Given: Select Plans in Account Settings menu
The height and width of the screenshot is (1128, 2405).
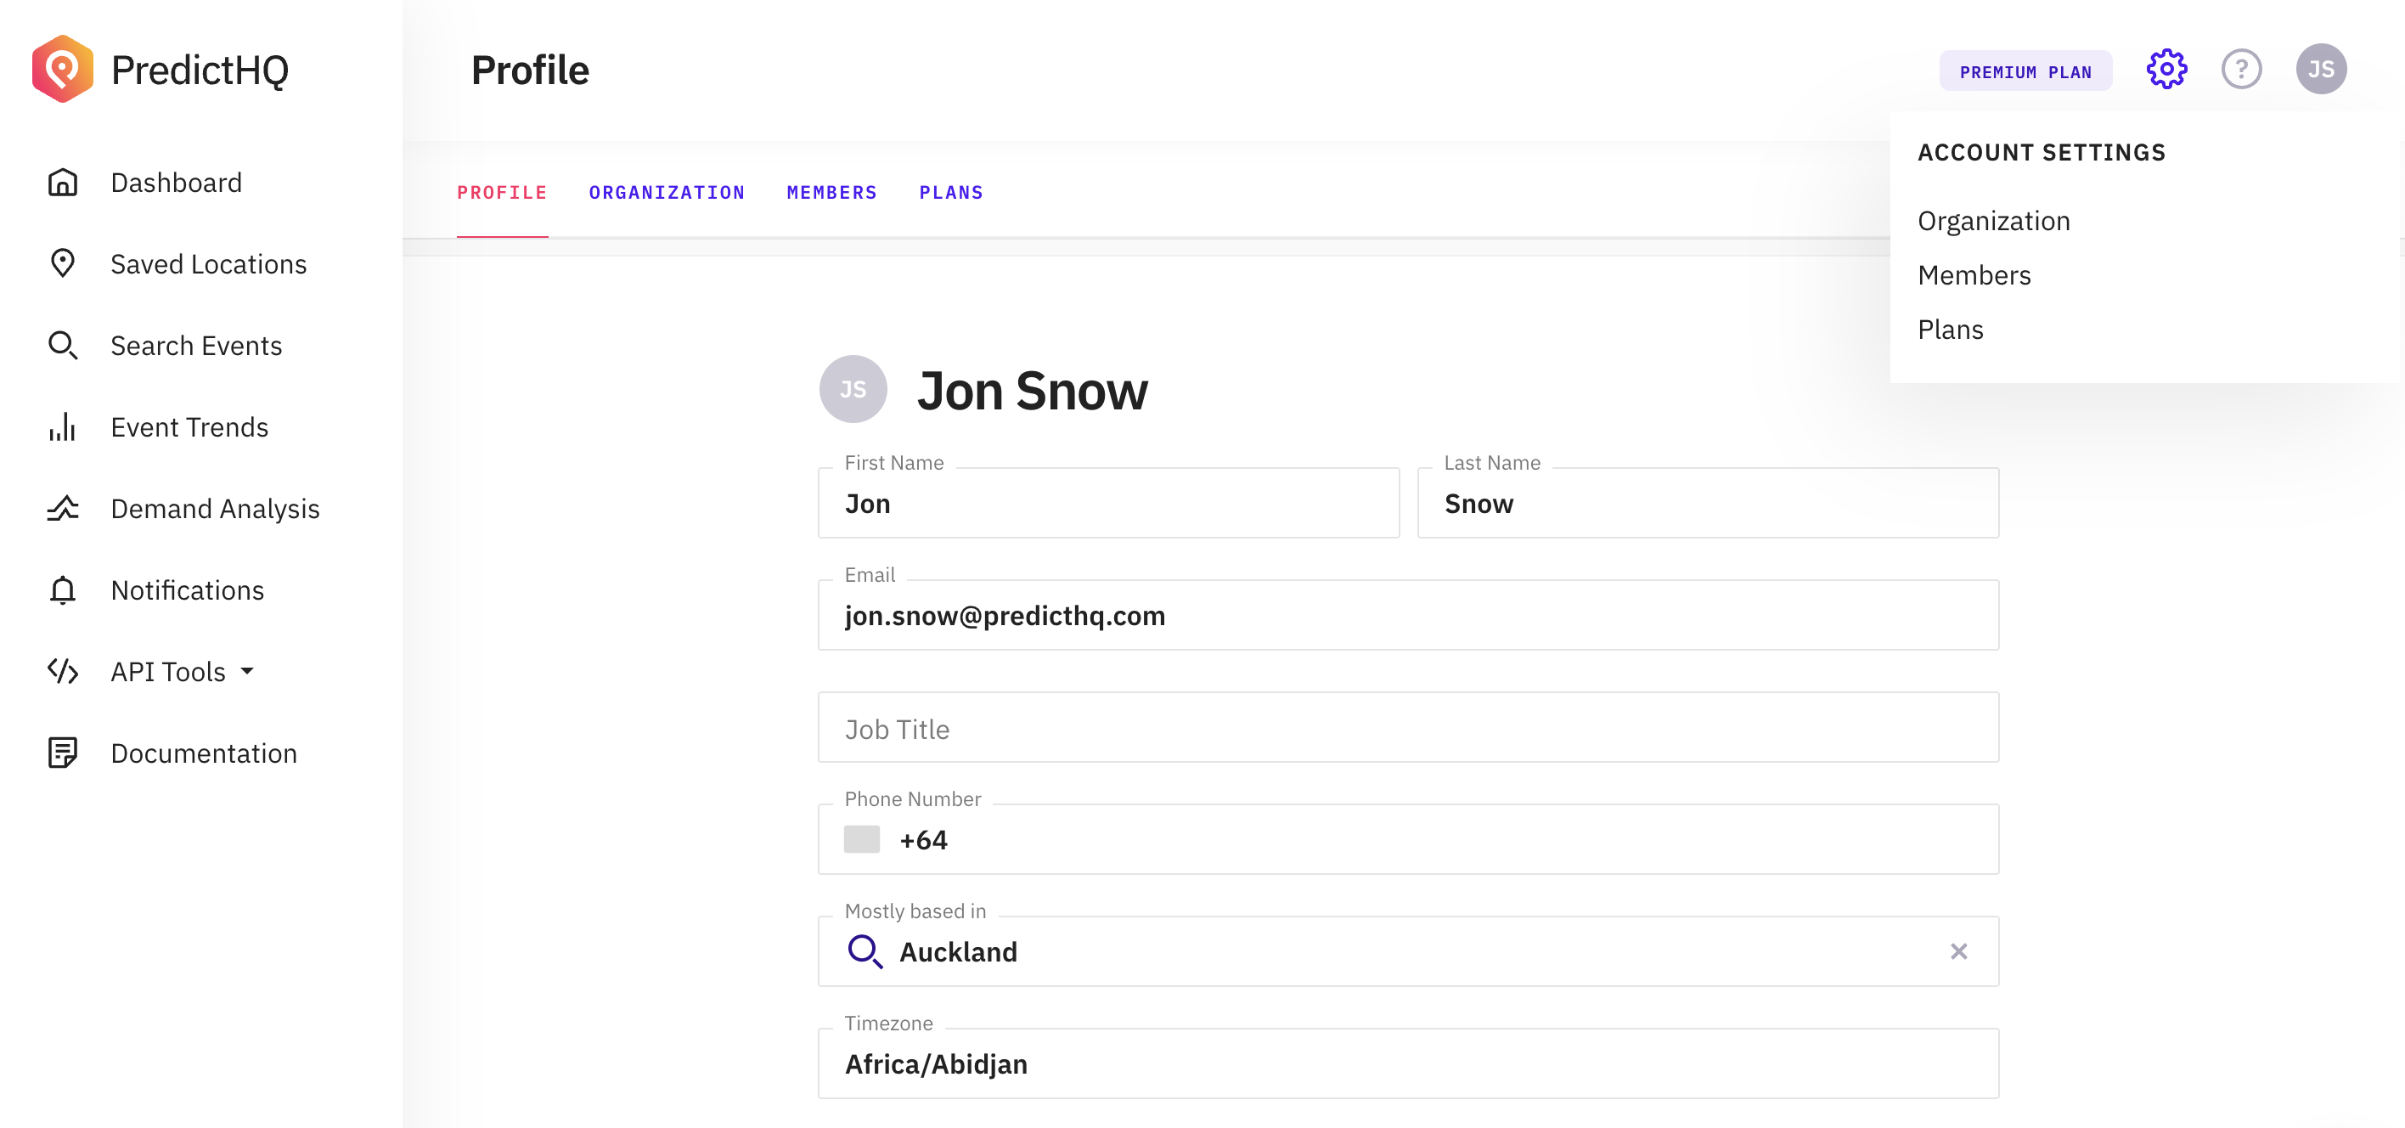Looking at the screenshot, I should (x=1951, y=330).
